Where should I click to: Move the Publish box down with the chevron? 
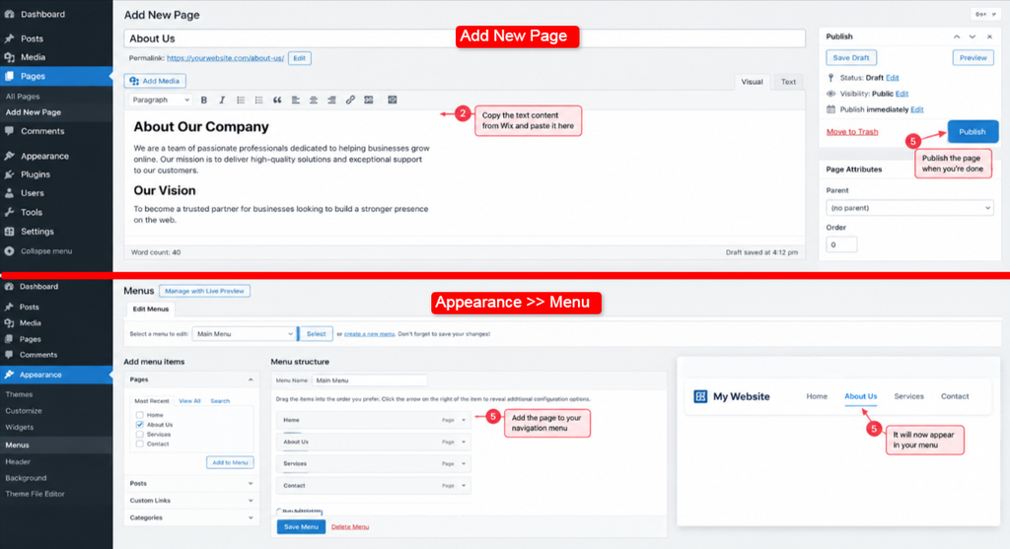(x=972, y=36)
